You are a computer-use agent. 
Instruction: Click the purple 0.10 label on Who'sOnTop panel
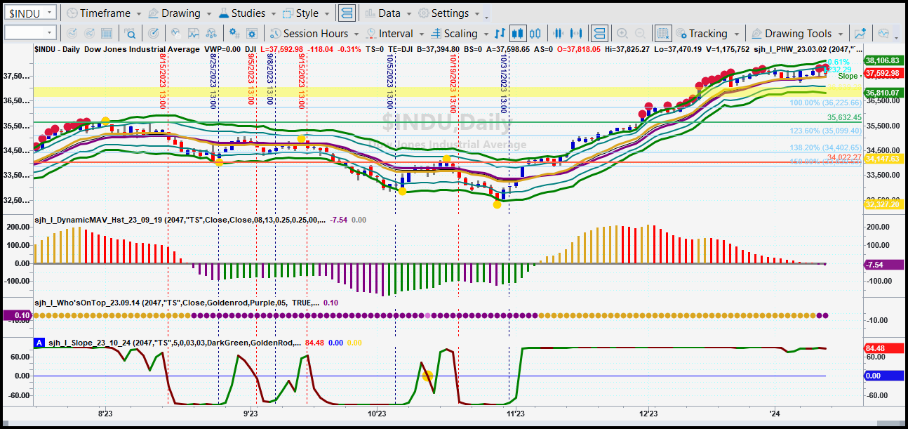(17, 316)
